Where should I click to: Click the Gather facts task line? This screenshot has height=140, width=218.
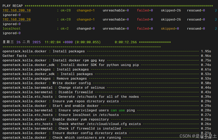tap(107, 56)
